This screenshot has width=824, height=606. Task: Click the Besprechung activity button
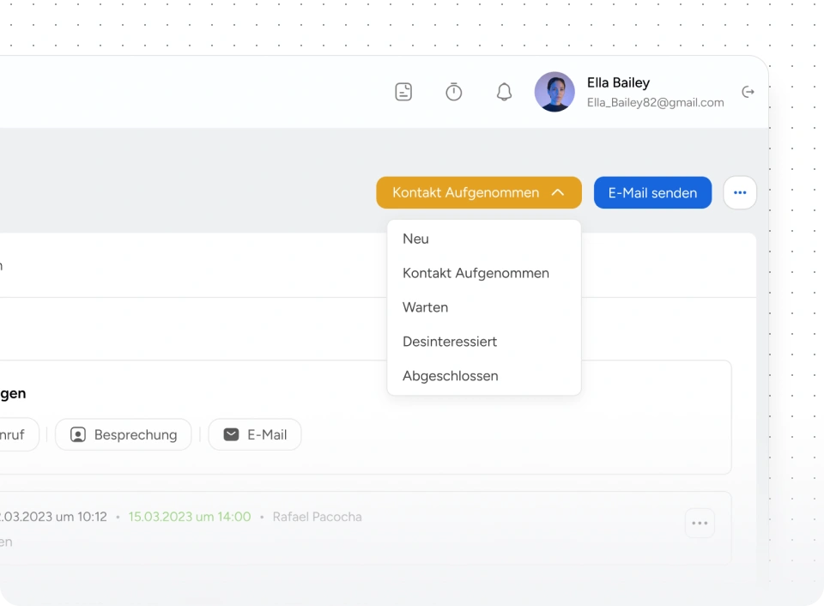click(x=124, y=435)
